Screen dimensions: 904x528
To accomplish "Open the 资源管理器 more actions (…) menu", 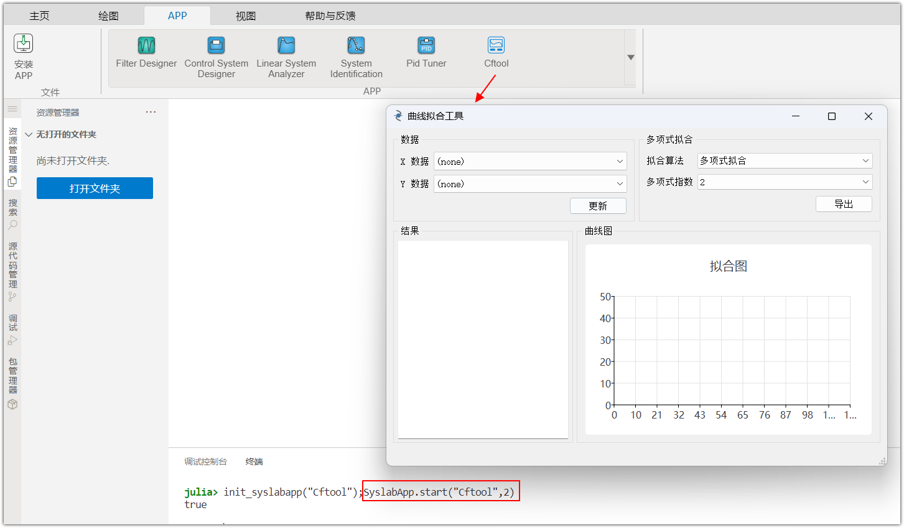I will coord(151,112).
